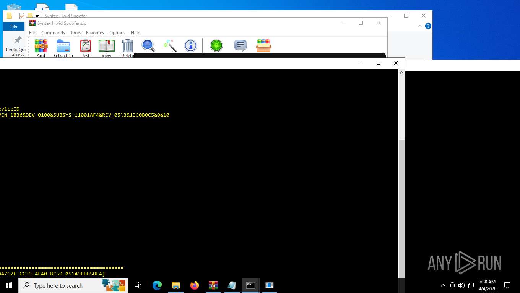This screenshot has height=293, width=520.
Task: Launch Firefox from taskbar
Action: [x=195, y=285]
